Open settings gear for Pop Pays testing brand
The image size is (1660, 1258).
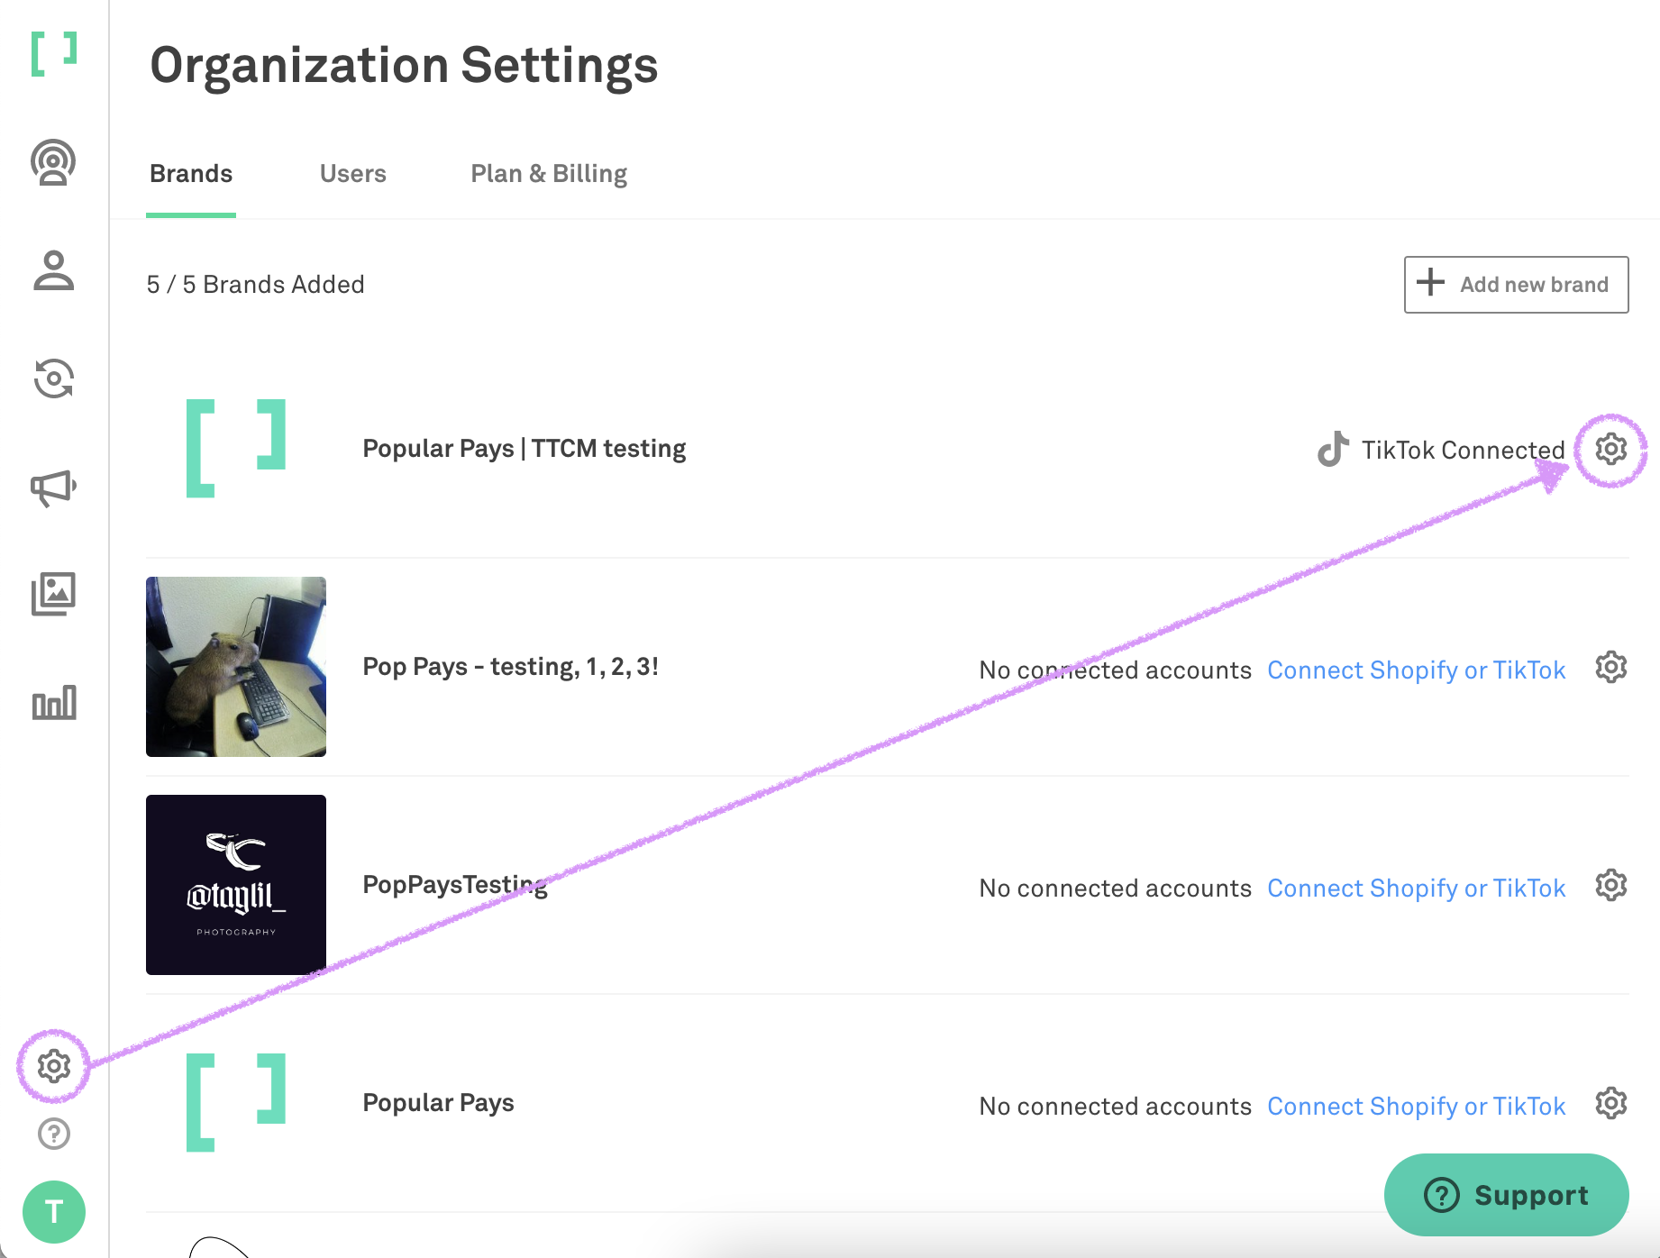[1610, 667]
